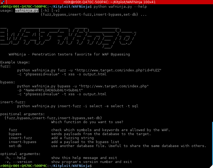This screenshot has width=213, height=168.
Task: Click the 'Example Usage:' heading
Action: click(15, 62)
